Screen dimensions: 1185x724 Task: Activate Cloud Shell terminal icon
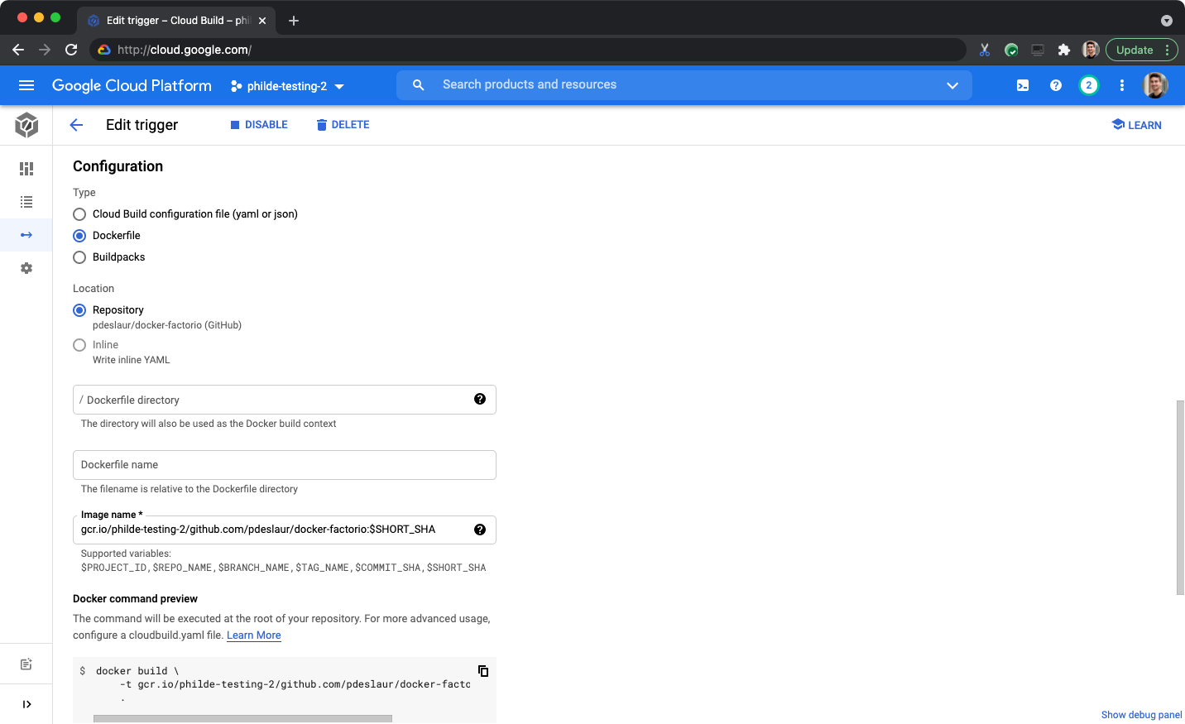[1023, 85]
